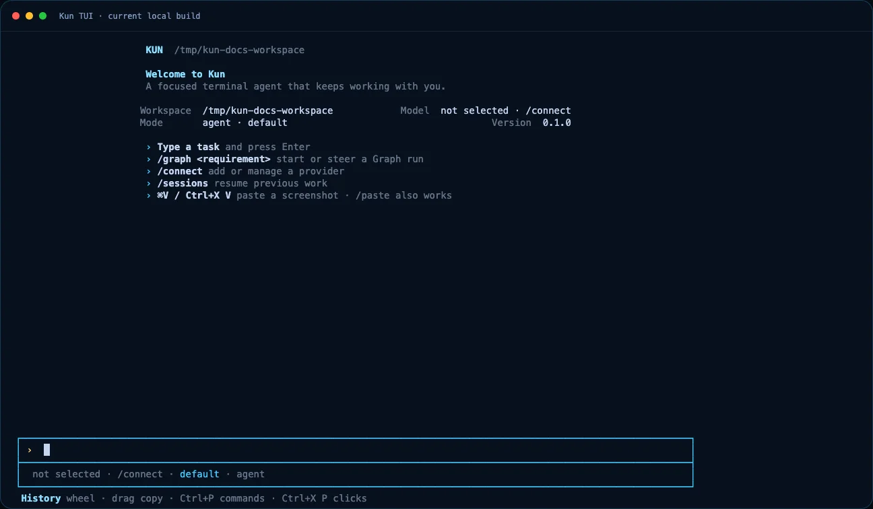Viewport: 873px width, 509px height.
Task: Click the green maximize window button
Action: [43, 15]
